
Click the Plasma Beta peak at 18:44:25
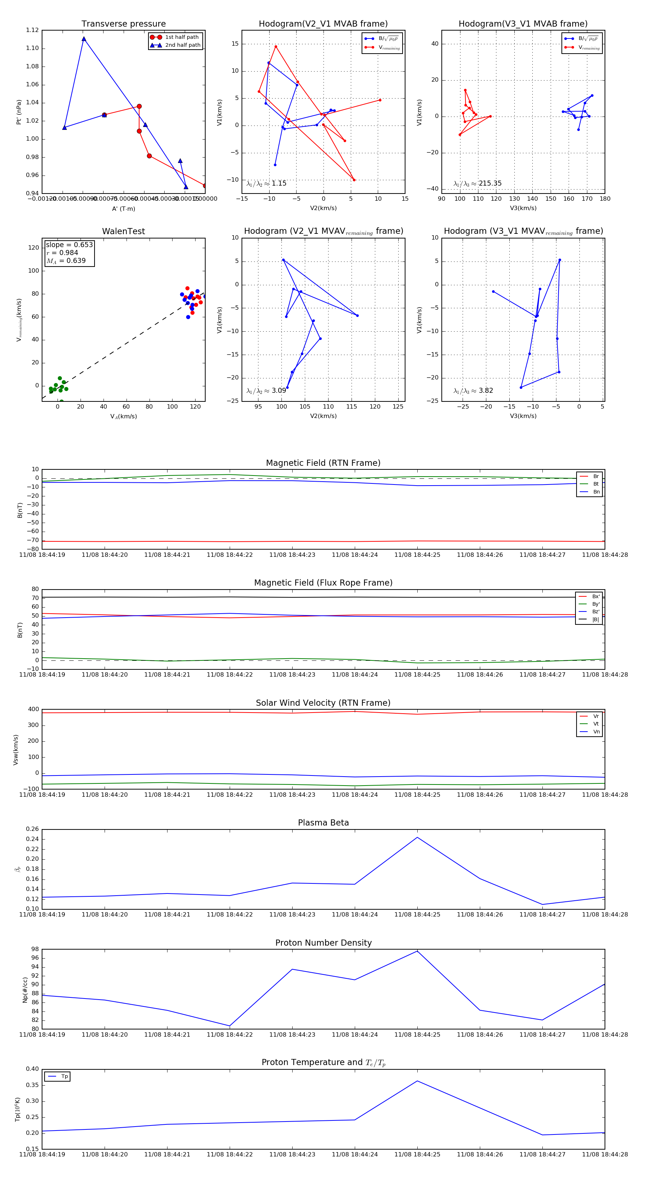pyautogui.click(x=417, y=837)
